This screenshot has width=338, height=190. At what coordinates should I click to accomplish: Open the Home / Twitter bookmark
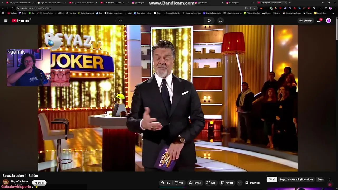pyautogui.click(x=45, y=13)
